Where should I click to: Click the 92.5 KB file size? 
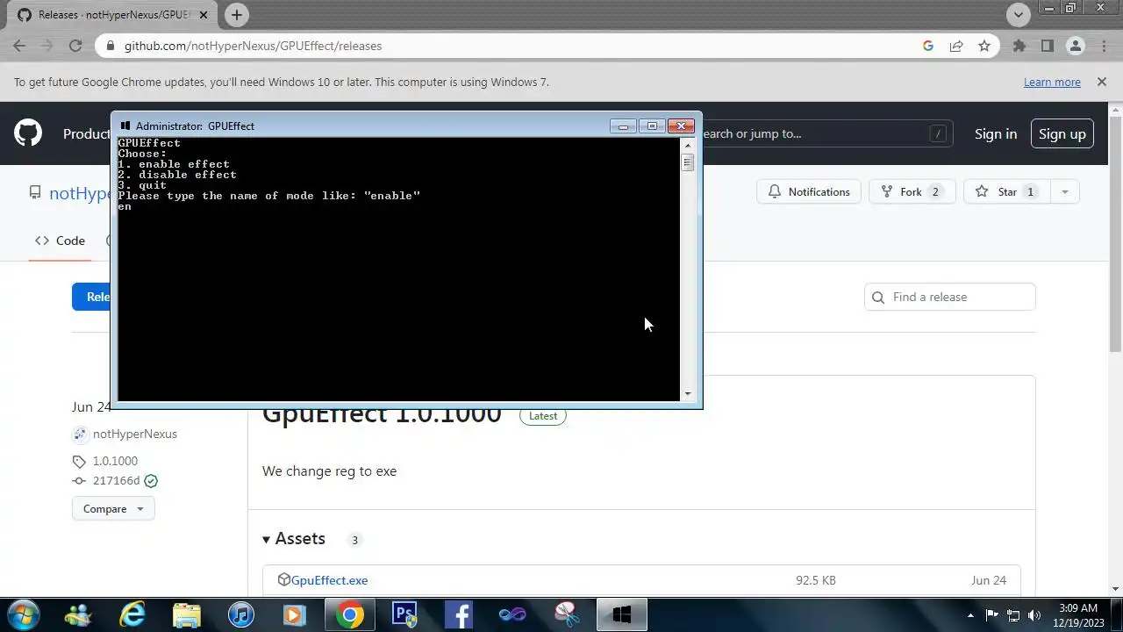pos(816,580)
